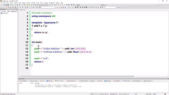Click the Management tabs overflow arrow
169x95 pixels.
click(17, 11)
